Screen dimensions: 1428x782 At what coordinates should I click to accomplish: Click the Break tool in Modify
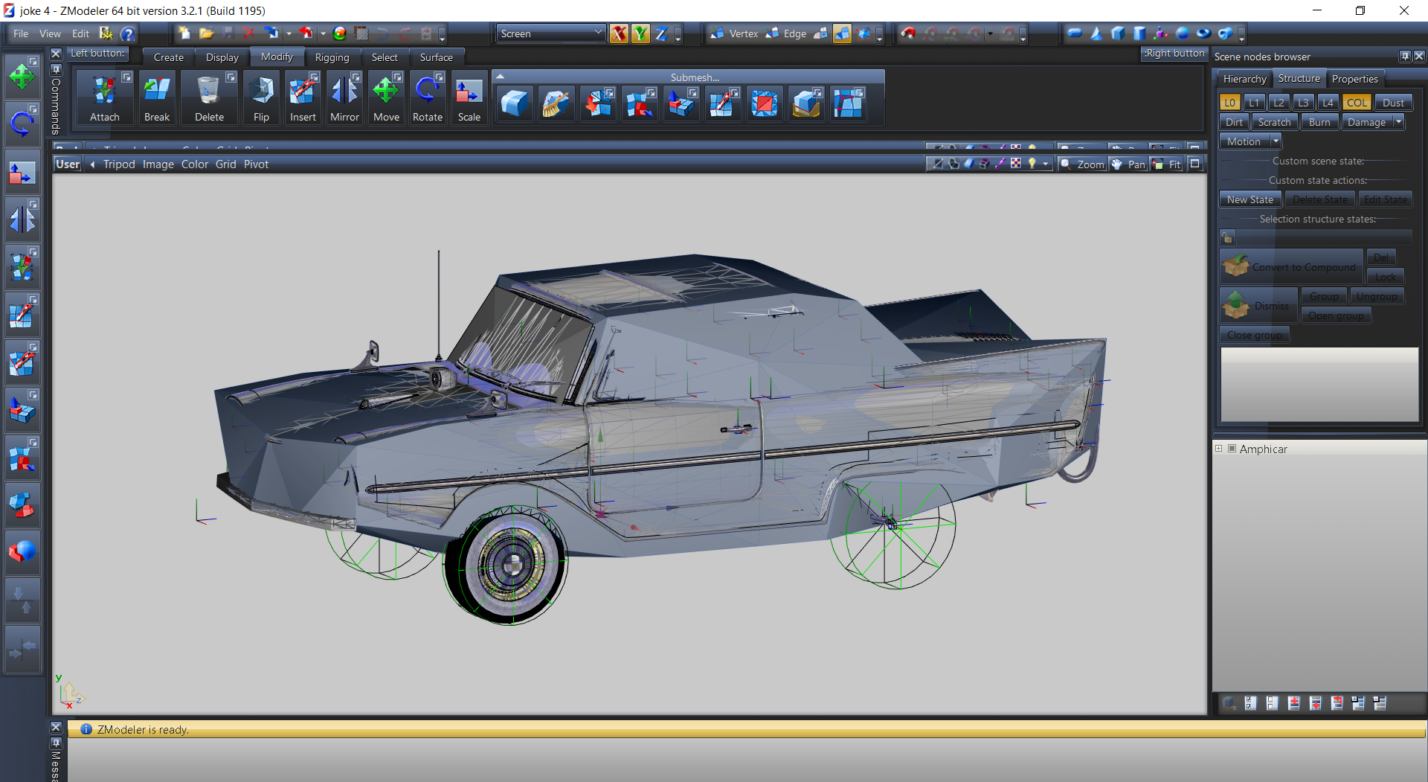[157, 97]
